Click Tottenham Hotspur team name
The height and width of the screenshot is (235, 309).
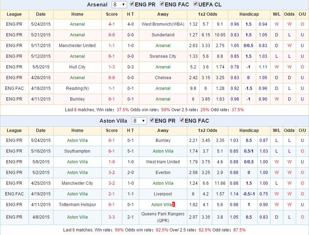[77, 204]
